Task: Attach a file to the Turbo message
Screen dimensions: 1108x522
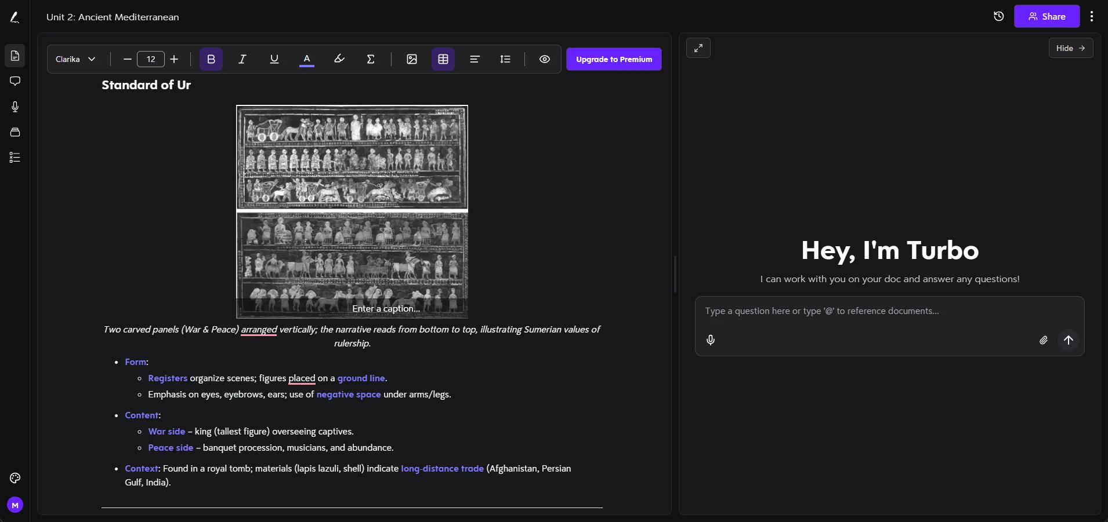Action: click(1044, 340)
